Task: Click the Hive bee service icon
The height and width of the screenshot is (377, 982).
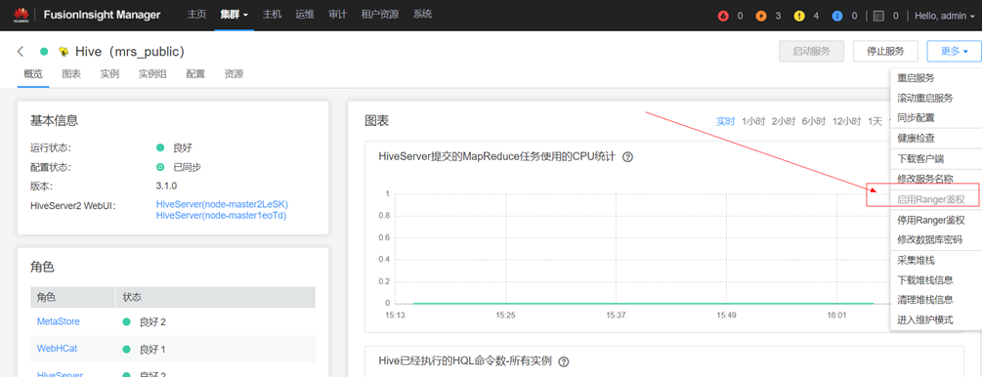Action: pyautogui.click(x=64, y=52)
